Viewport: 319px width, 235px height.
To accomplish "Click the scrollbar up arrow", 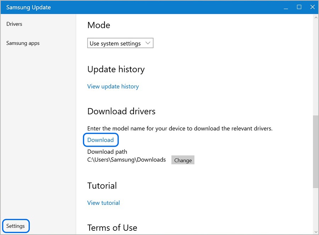I will click(315, 17).
